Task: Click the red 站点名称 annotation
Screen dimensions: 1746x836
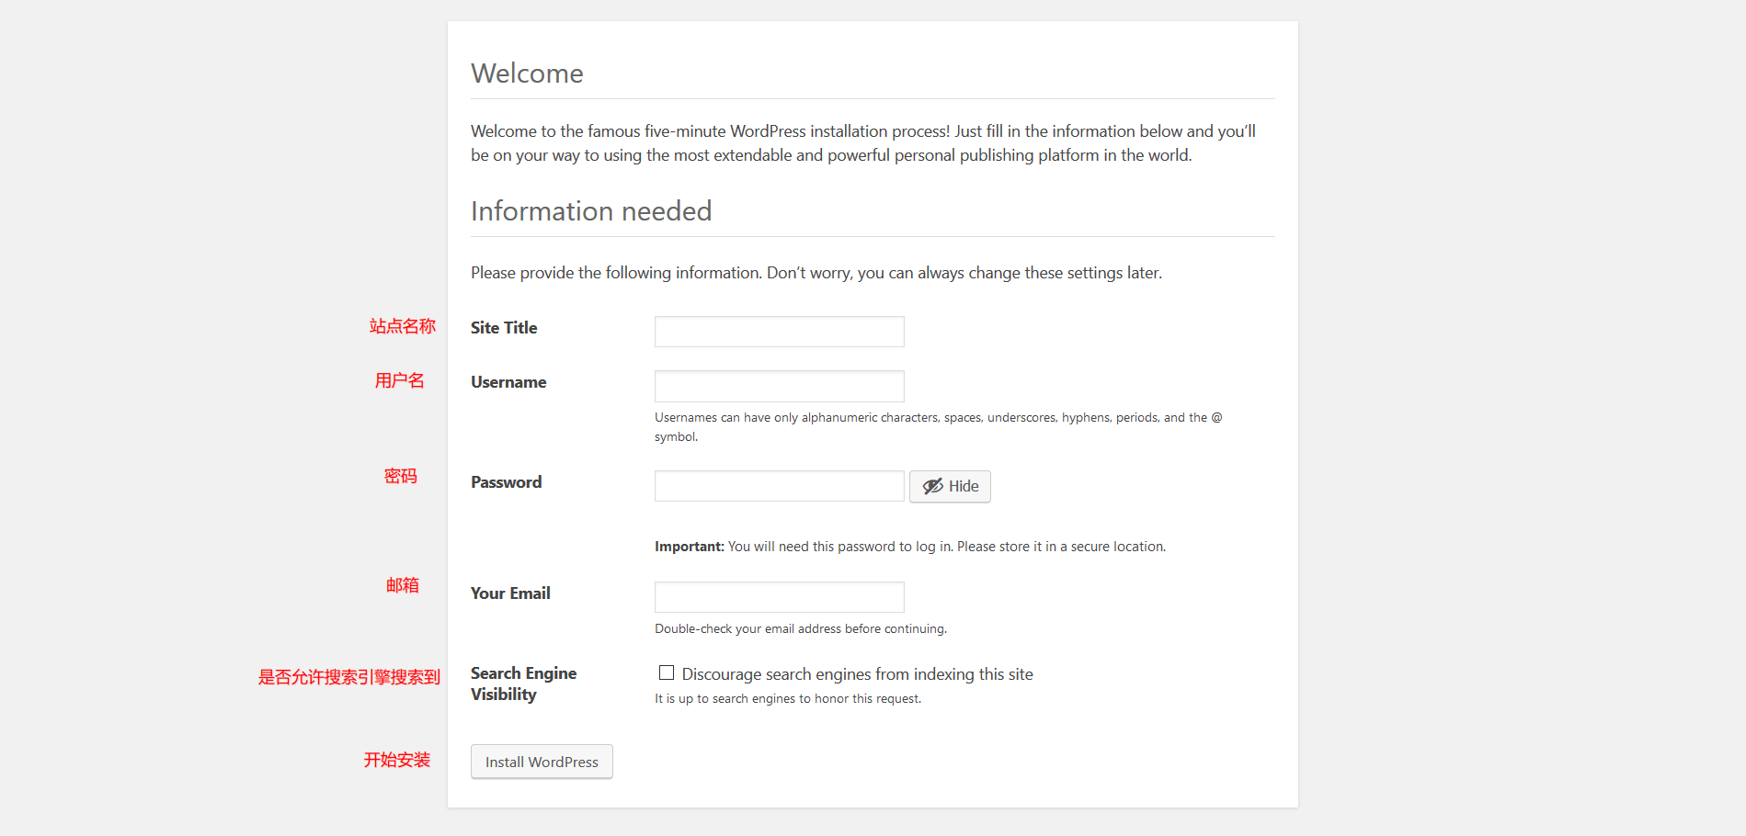Action: tap(403, 326)
